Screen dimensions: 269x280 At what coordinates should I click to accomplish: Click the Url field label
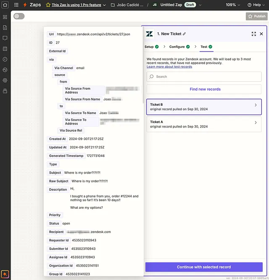[51, 34]
